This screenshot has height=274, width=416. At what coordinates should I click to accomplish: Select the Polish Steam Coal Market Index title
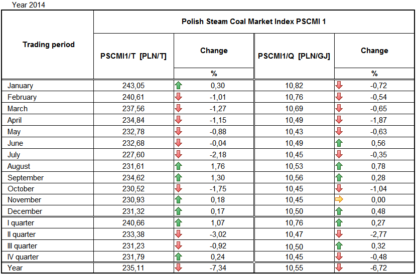254,22
